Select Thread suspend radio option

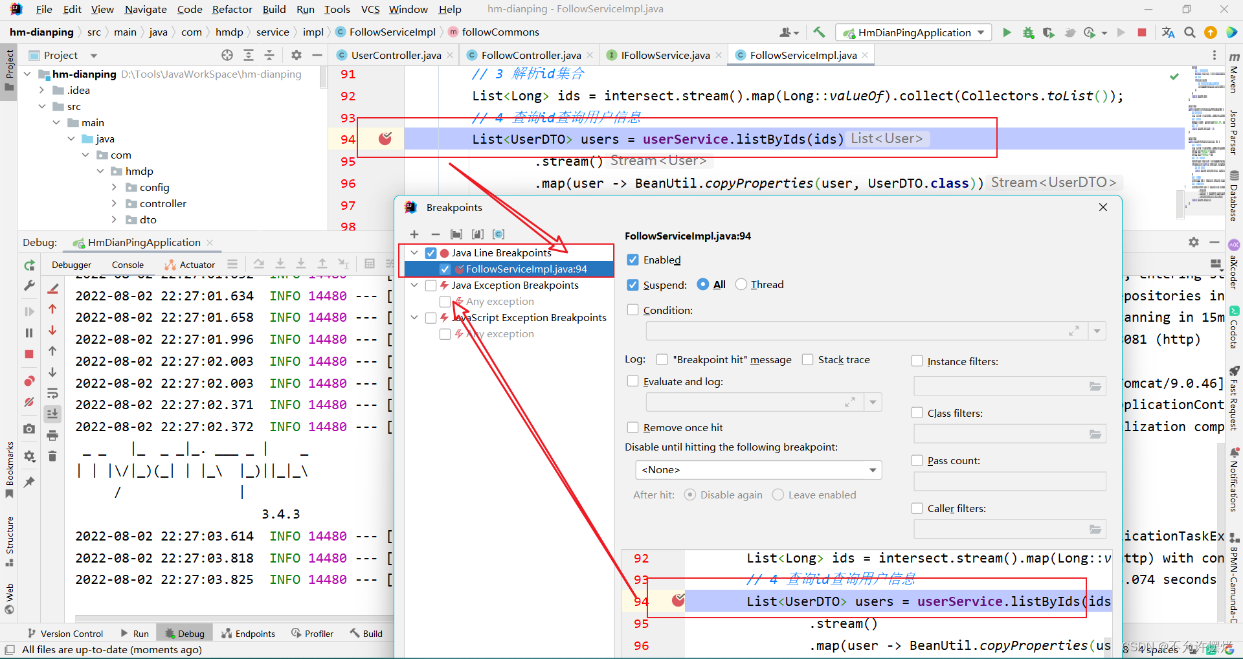(x=741, y=284)
